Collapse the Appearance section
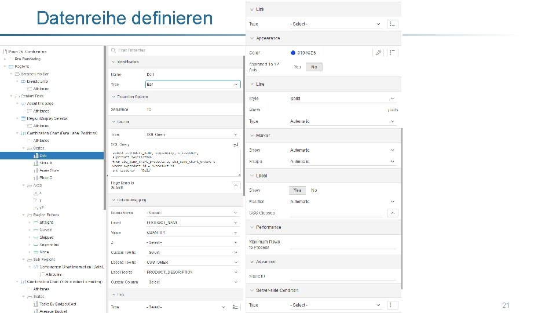The image size is (556, 313). coord(252,38)
